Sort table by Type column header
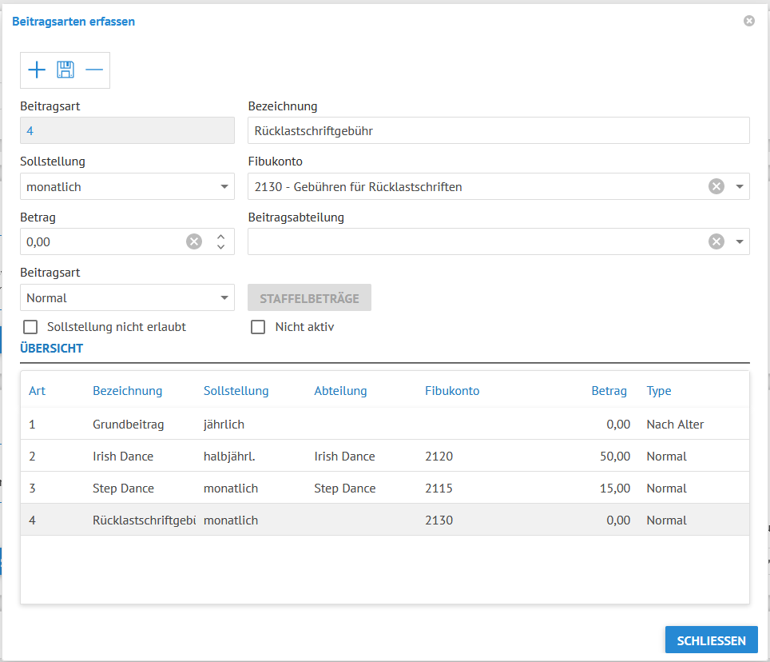This screenshot has height=662, width=770. pos(658,391)
